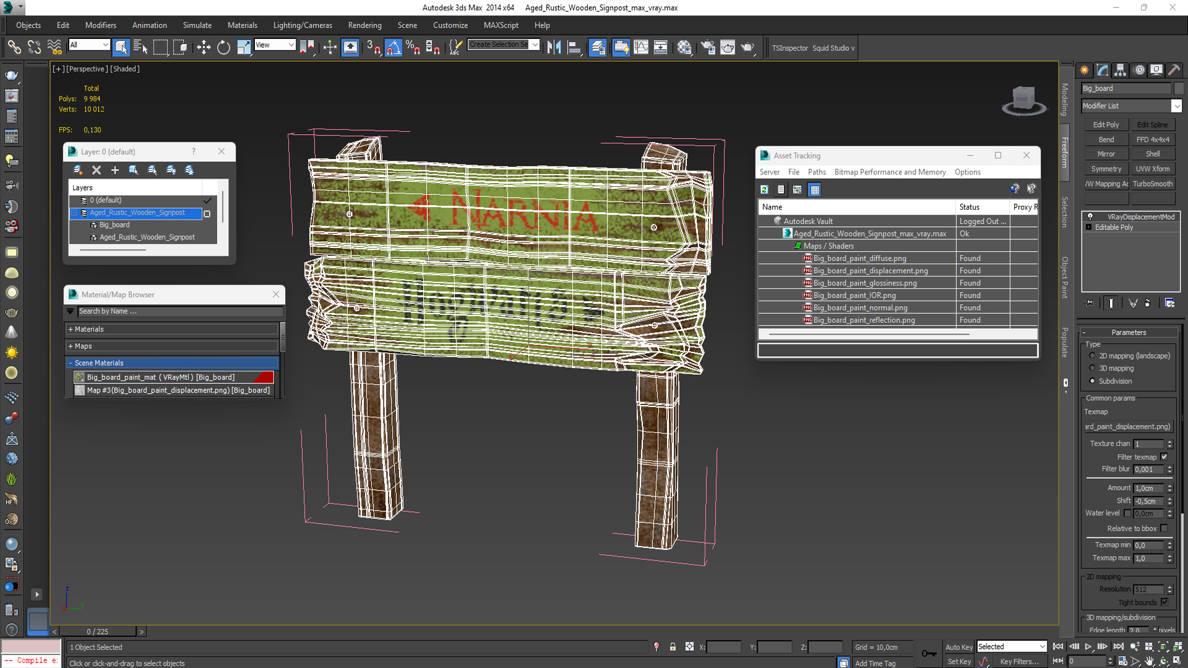Image resolution: width=1188 pixels, height=668 pixels.
Task: Open the Modifier List dropdown
Action: [1177, 106]
